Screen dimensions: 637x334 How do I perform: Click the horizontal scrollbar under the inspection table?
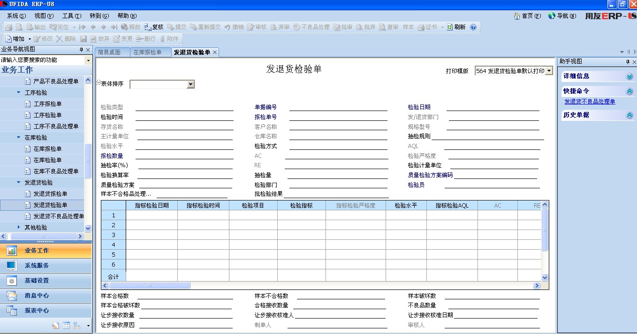point(321,286)
